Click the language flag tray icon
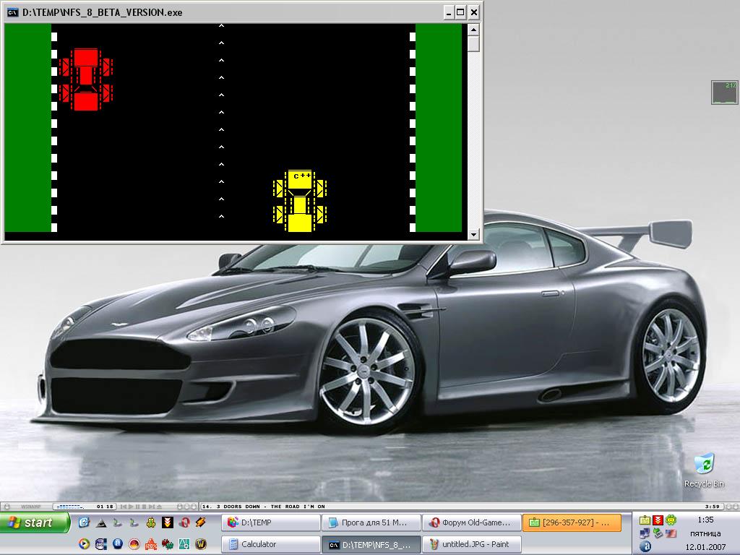Image resolution: width=740 pixels, height=555 pixels. 671,533
